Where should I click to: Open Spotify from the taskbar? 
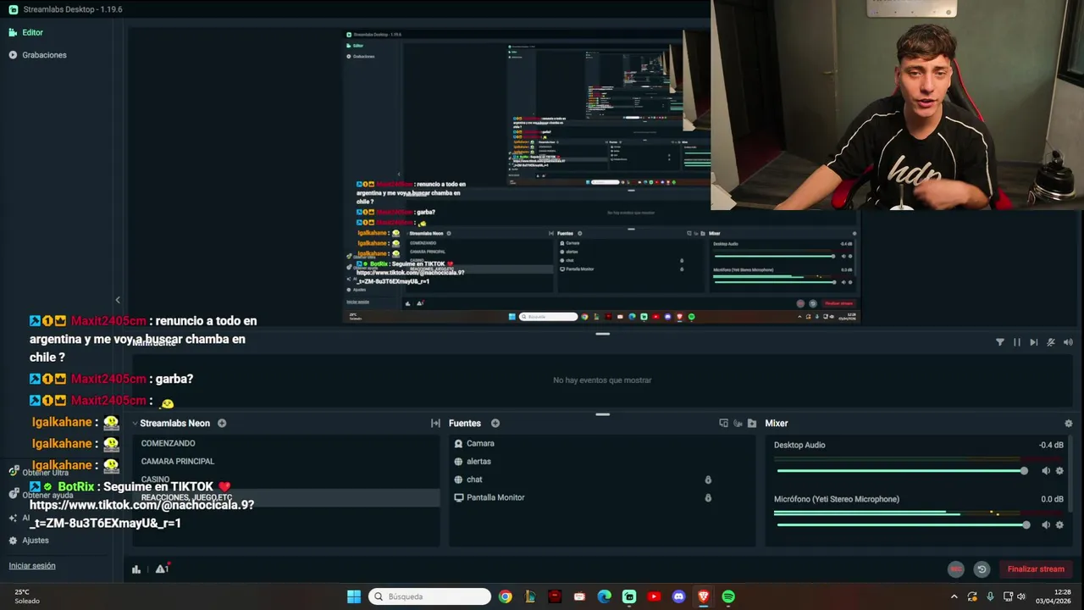coord(728,596)
